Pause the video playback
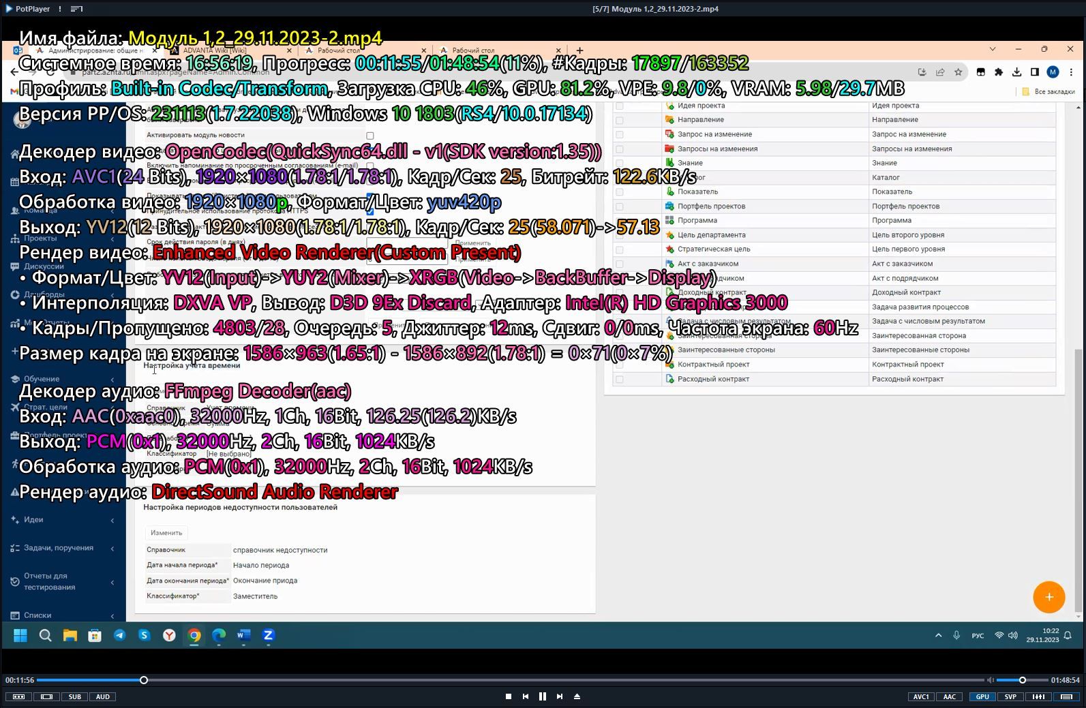The height and width of the screenshot is (708, 1086). 543,696
